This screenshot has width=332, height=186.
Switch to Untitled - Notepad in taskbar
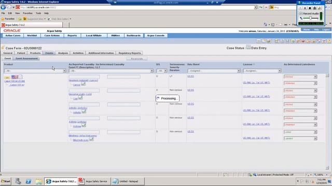pos(128,181)
